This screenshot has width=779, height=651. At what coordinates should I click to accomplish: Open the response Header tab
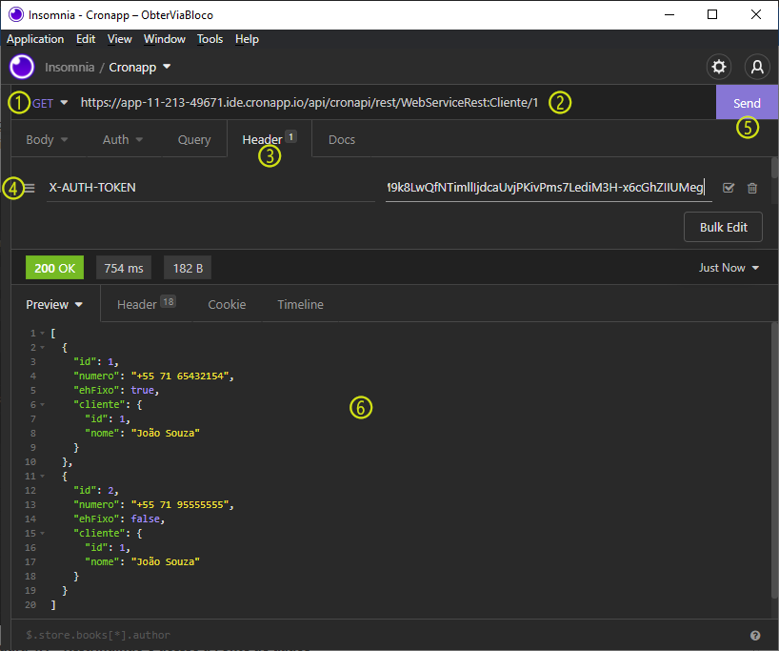146,304
